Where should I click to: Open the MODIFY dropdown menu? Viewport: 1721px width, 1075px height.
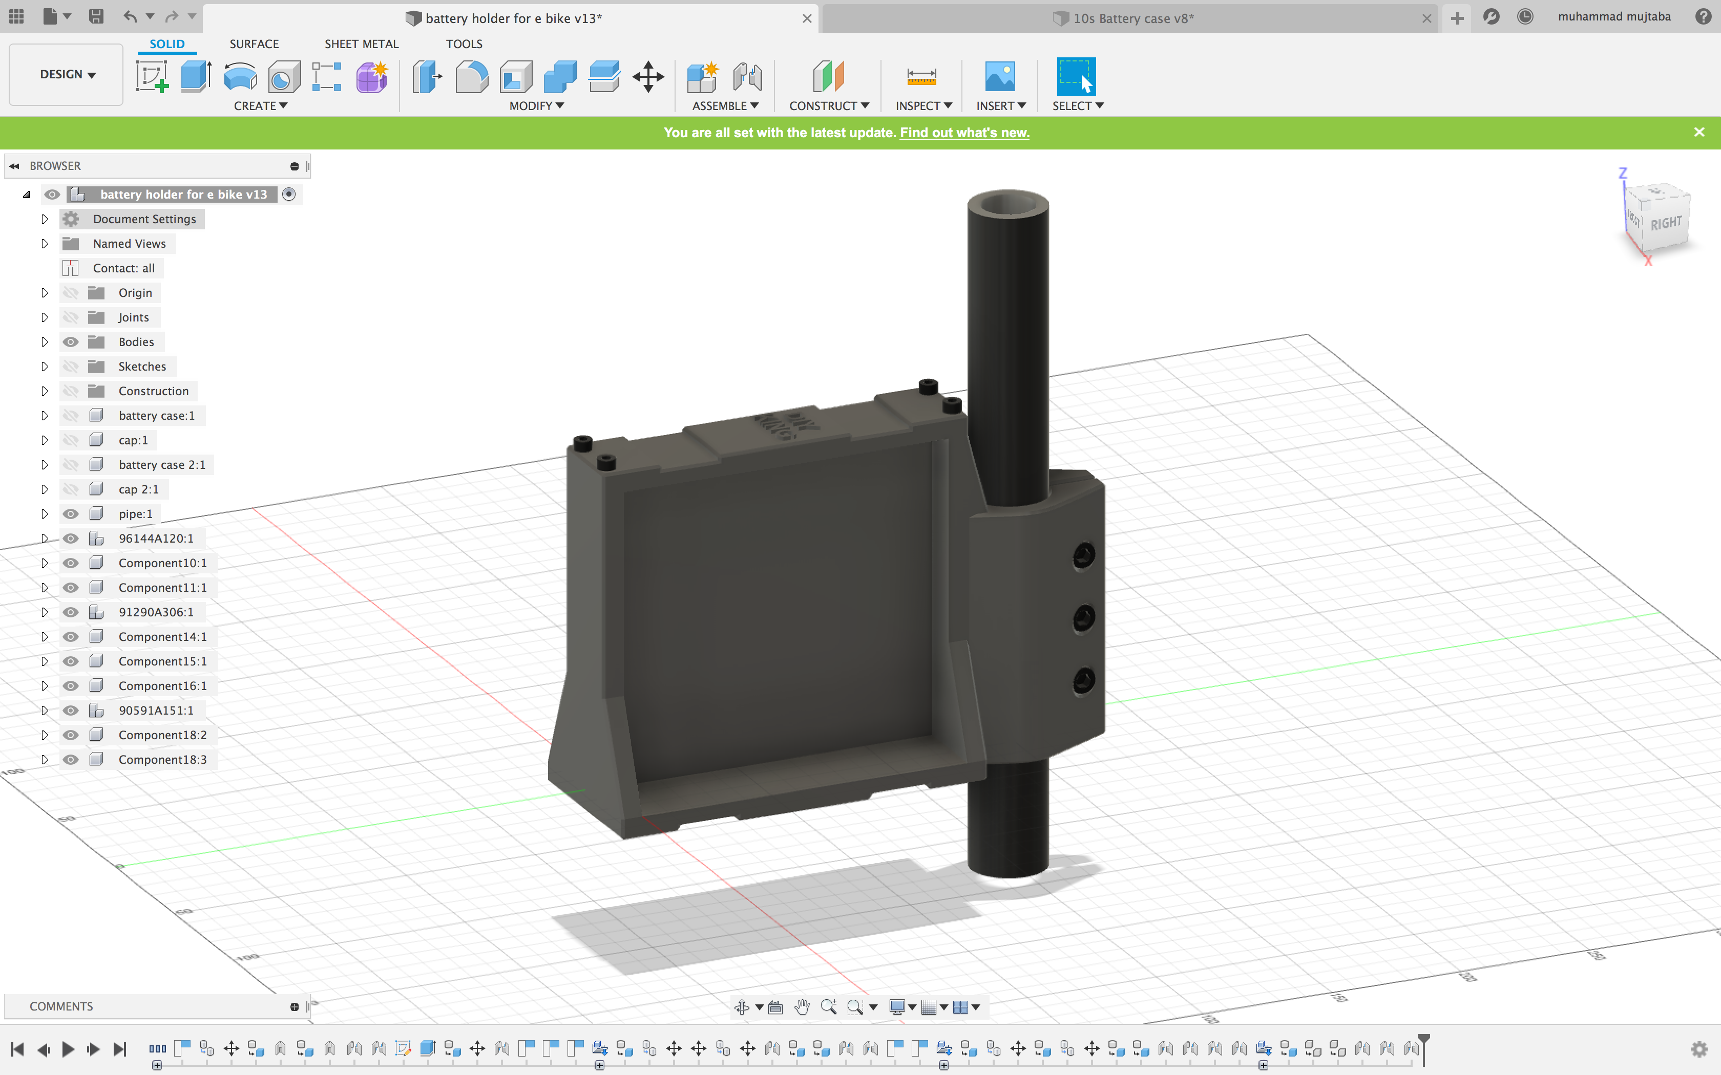[536, 106]
